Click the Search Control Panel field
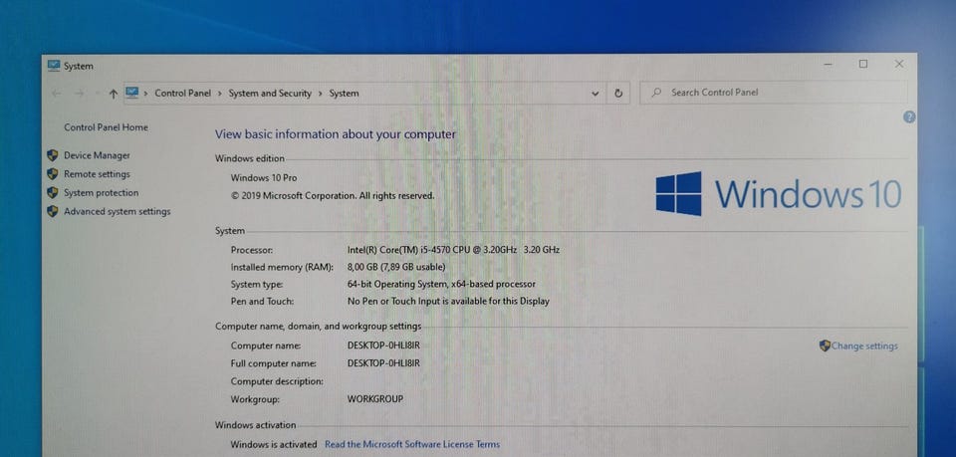This screenshot has width=956, height=457. click(773, 93)
